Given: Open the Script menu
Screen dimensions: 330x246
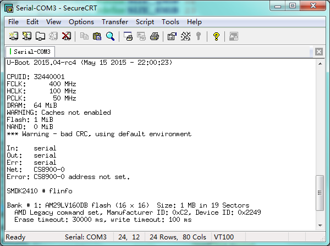Looking at the screenshot, I should coord(145,22).
